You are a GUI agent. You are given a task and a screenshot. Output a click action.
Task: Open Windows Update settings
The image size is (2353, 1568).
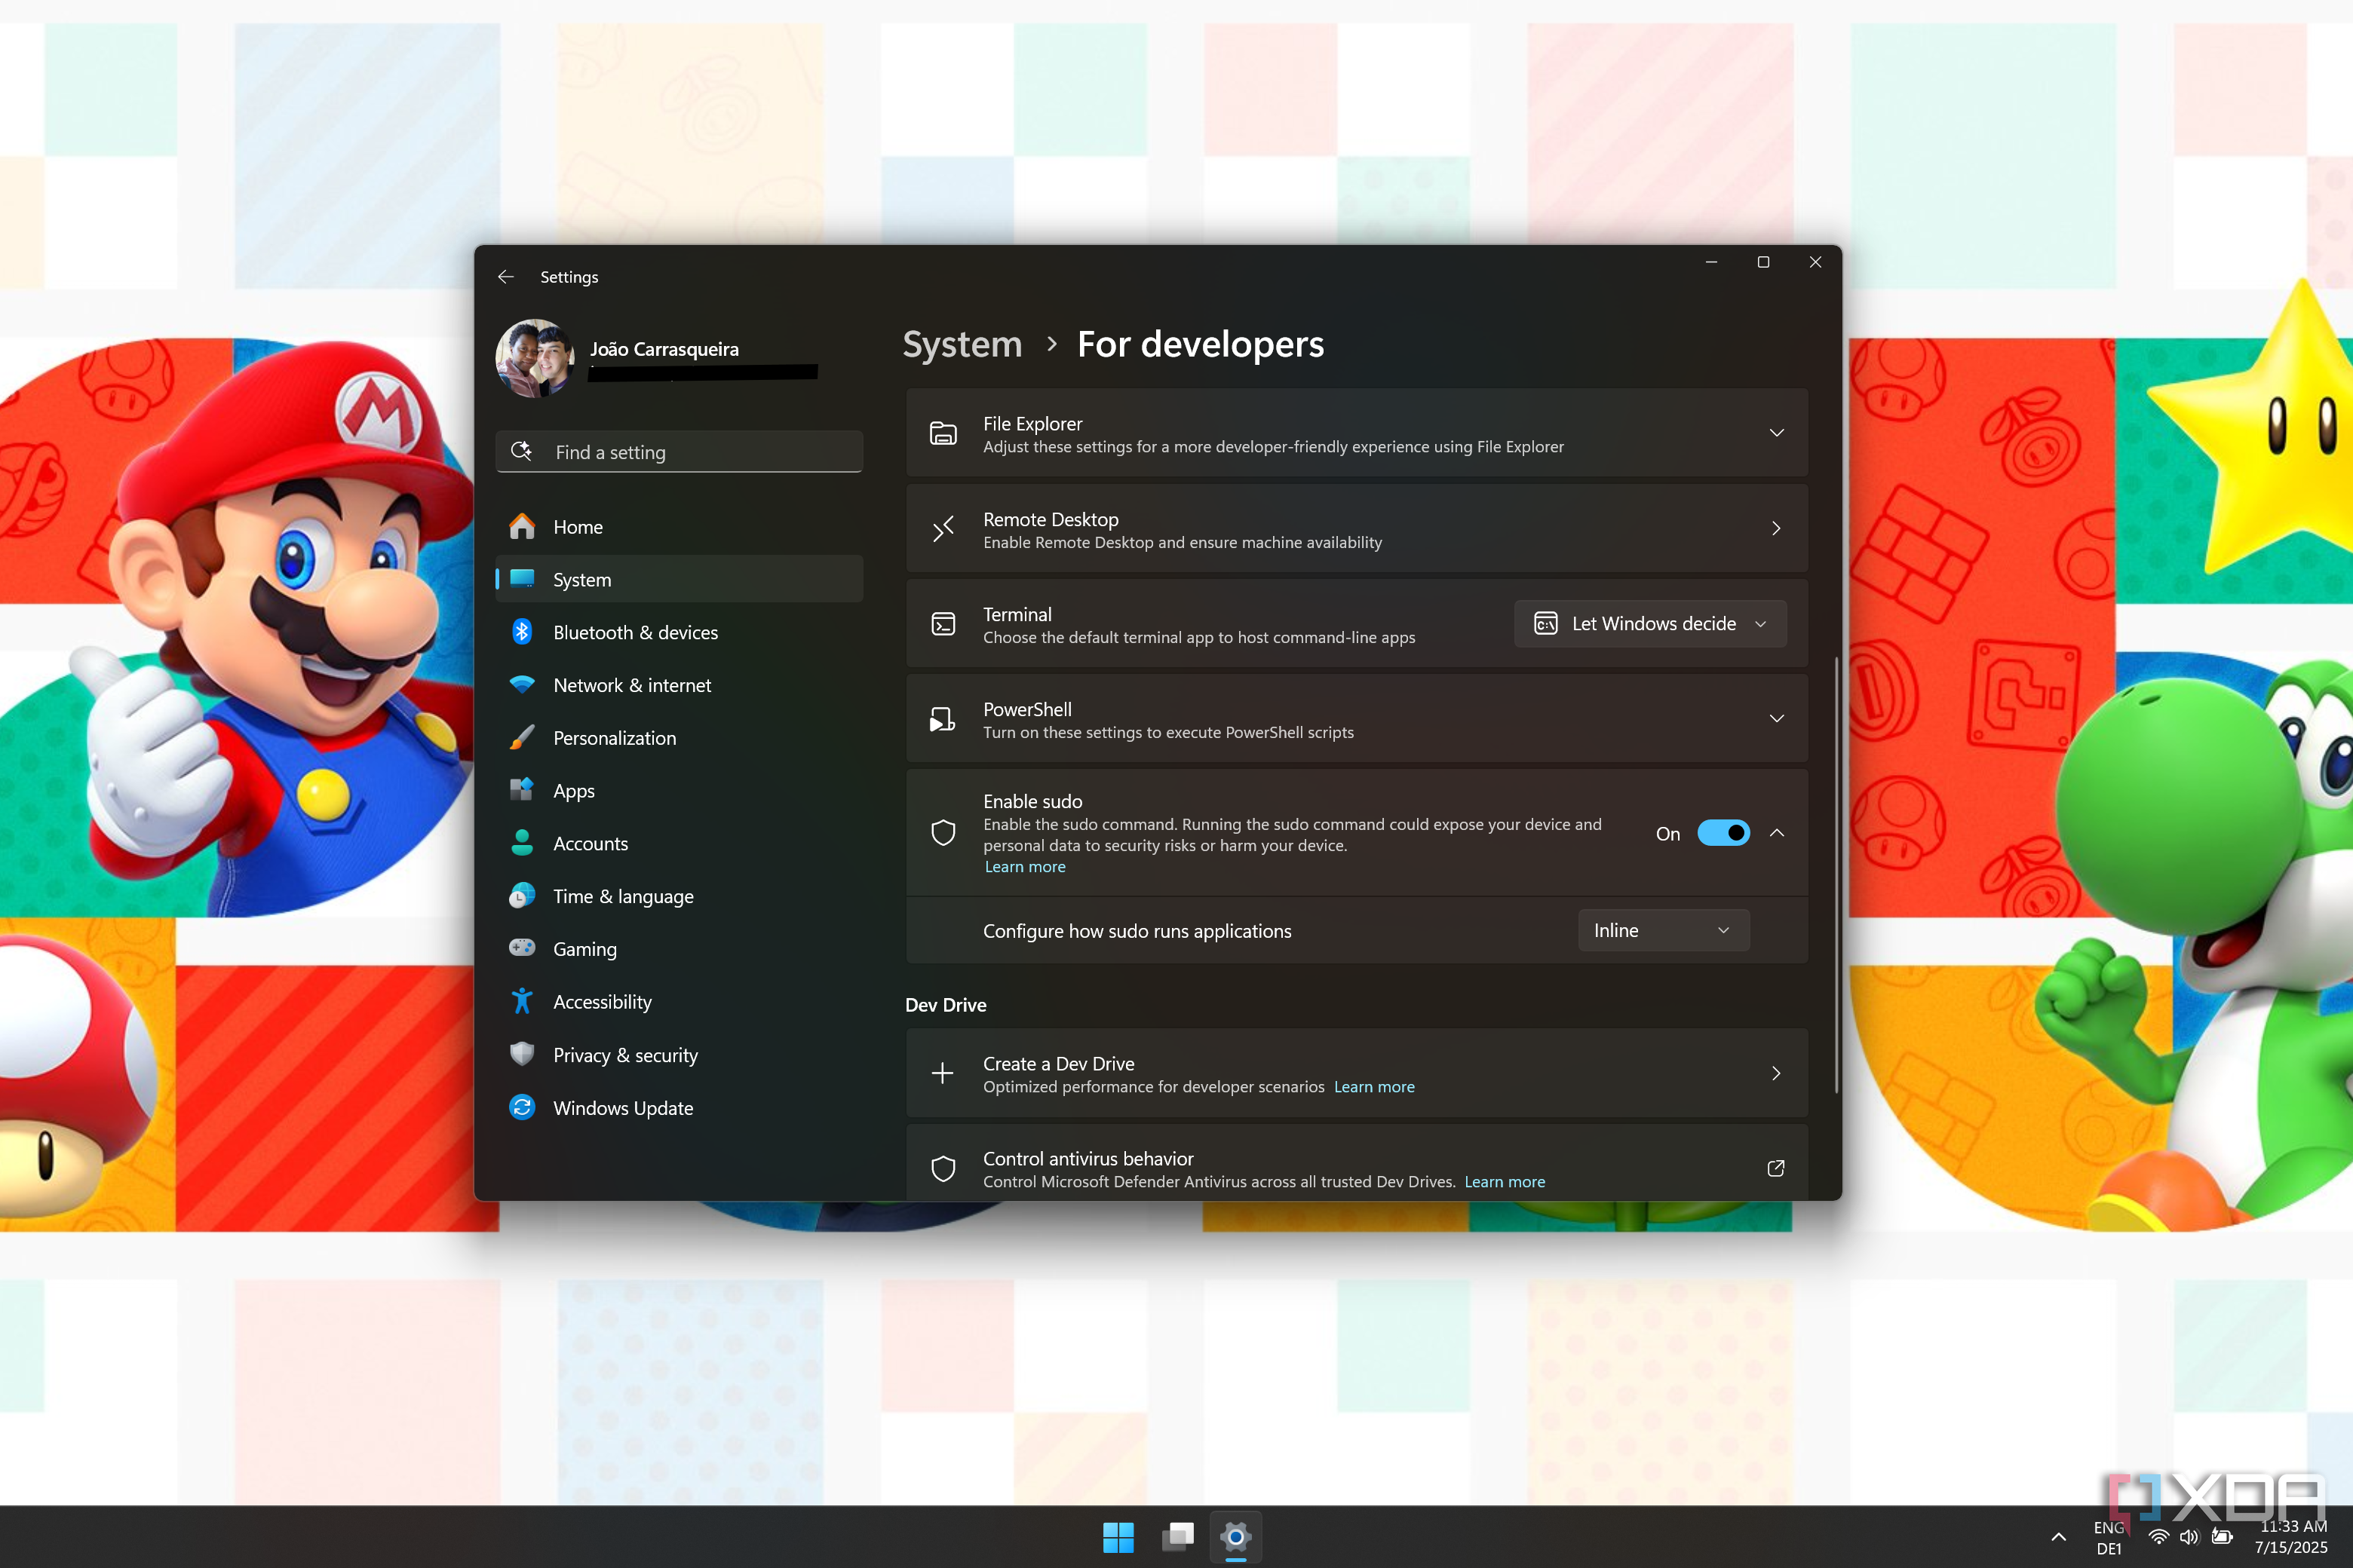[622, 1107]
